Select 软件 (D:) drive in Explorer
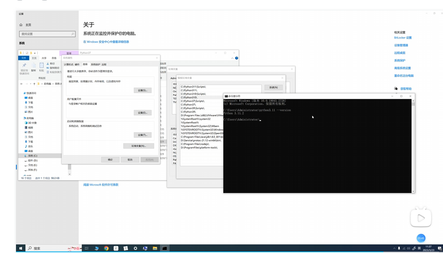 coord(31,160)
